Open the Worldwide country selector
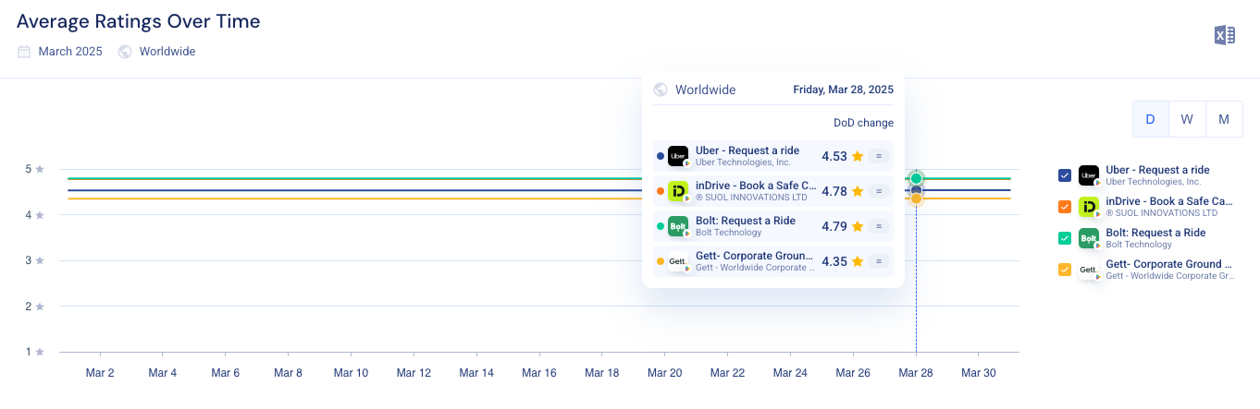Viewport: 1260px width, 409px height. (157, 52)
